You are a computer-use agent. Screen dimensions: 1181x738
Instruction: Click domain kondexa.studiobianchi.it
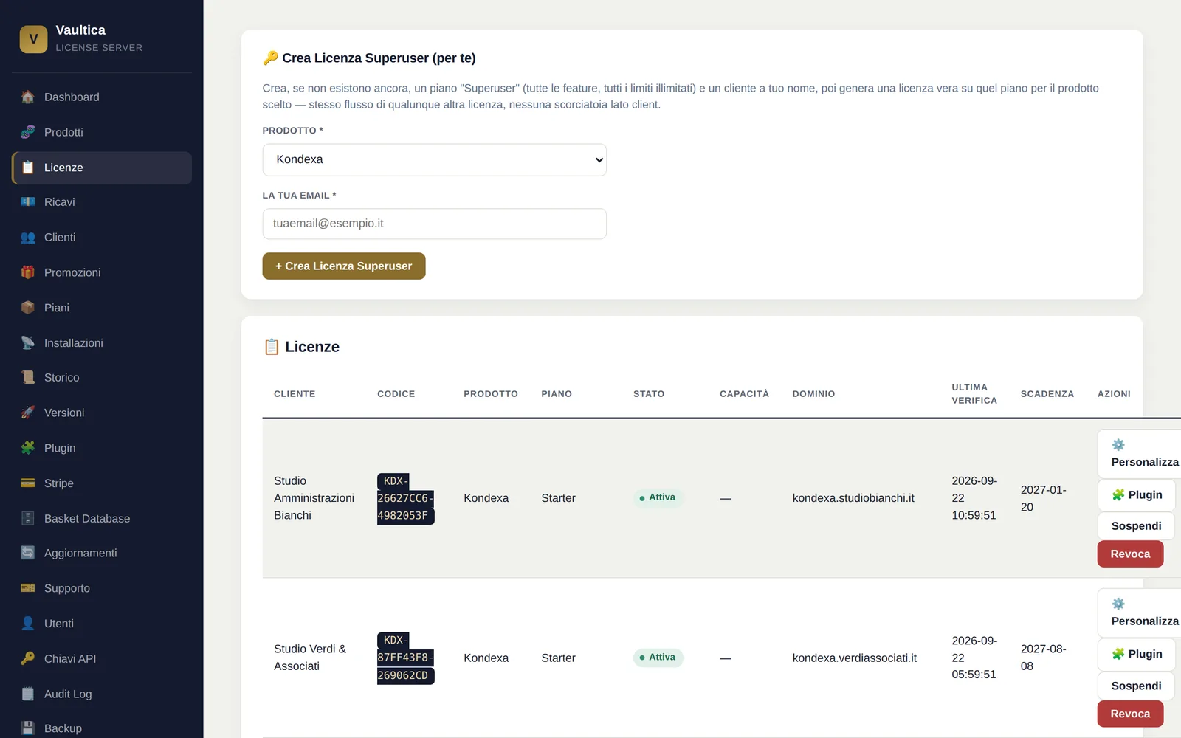tap(853, 498)
